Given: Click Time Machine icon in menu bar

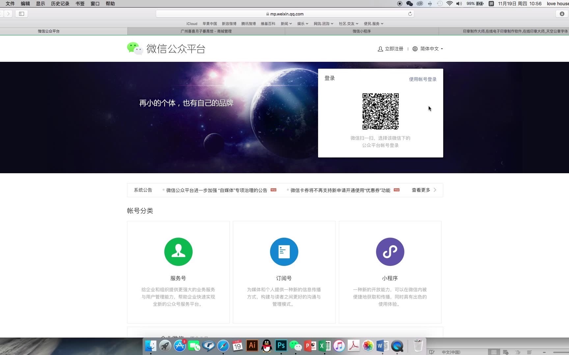Looking at the screenshot, I should pos(440,4).
